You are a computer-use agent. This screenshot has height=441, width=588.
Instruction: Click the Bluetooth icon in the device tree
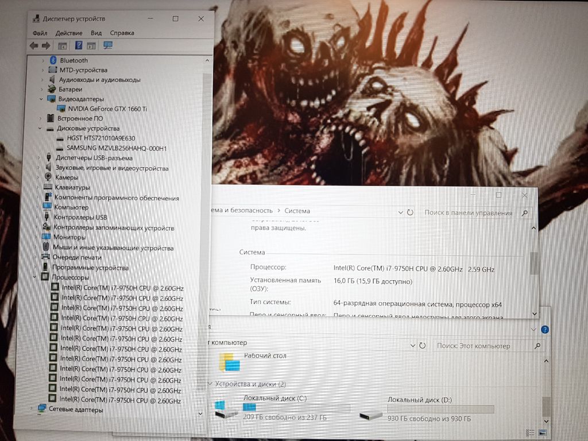click(53, 60)
